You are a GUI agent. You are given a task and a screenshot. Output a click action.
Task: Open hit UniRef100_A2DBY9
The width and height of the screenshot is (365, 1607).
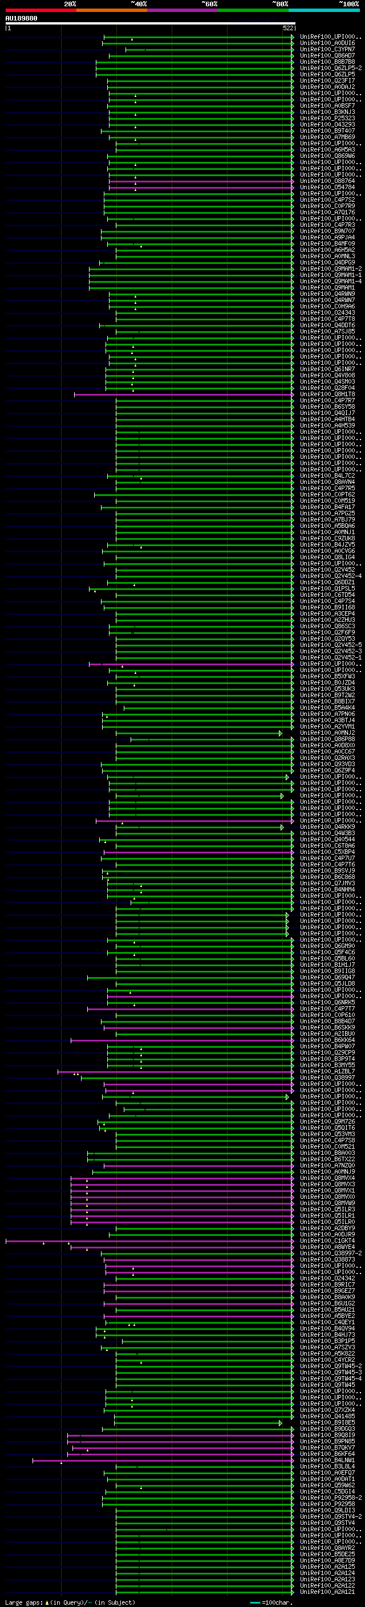click(327, 1228)
